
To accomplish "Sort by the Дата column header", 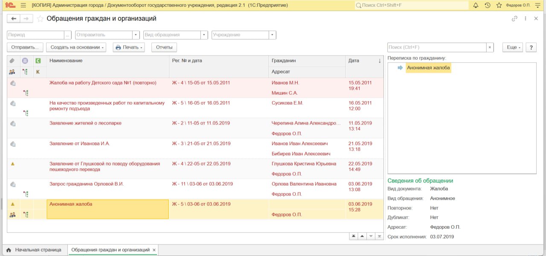I will 364,61.
